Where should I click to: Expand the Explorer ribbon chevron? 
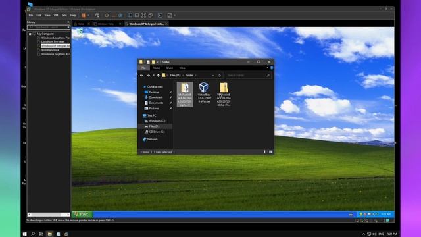pyautogui.click(x=266, y=68)
